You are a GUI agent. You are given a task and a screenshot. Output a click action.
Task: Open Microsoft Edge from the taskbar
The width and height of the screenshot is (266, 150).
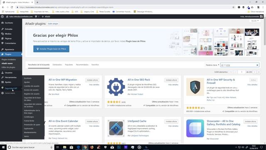pos(78,147)
